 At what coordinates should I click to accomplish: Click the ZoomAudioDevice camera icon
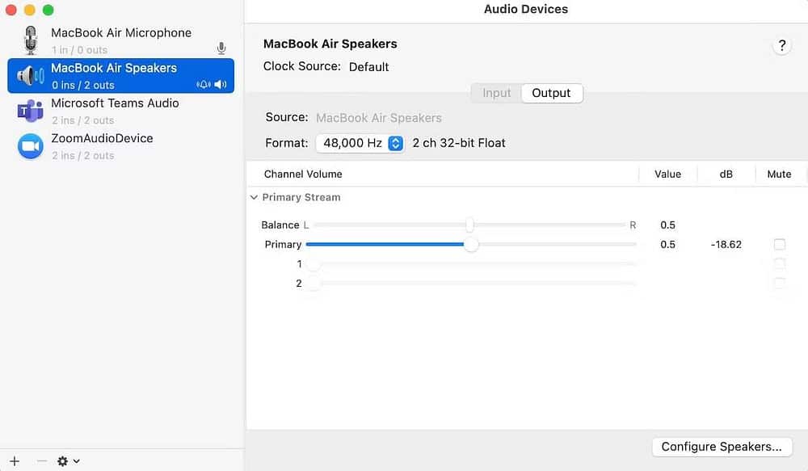(30, 145)
